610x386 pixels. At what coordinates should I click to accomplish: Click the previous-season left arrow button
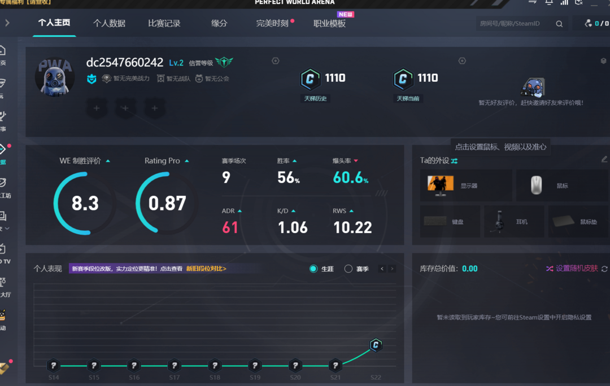coord(382,269)
